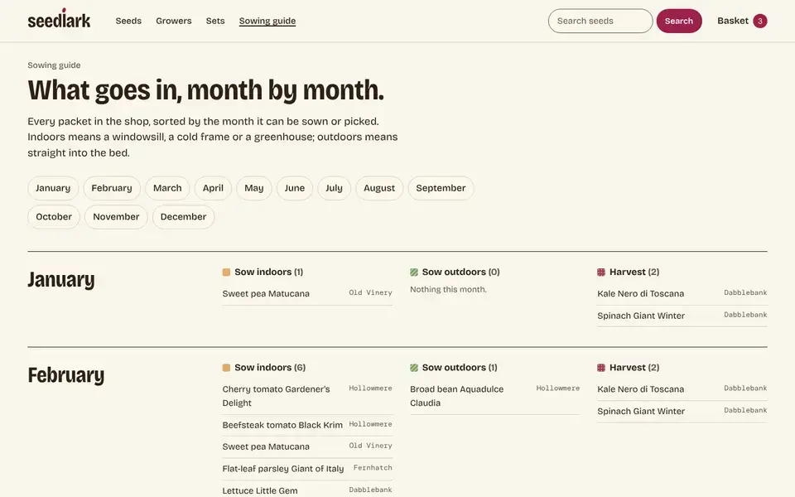Jump to February with the month pill
Viewport: 795px width, 497px height.
point(112,188)
